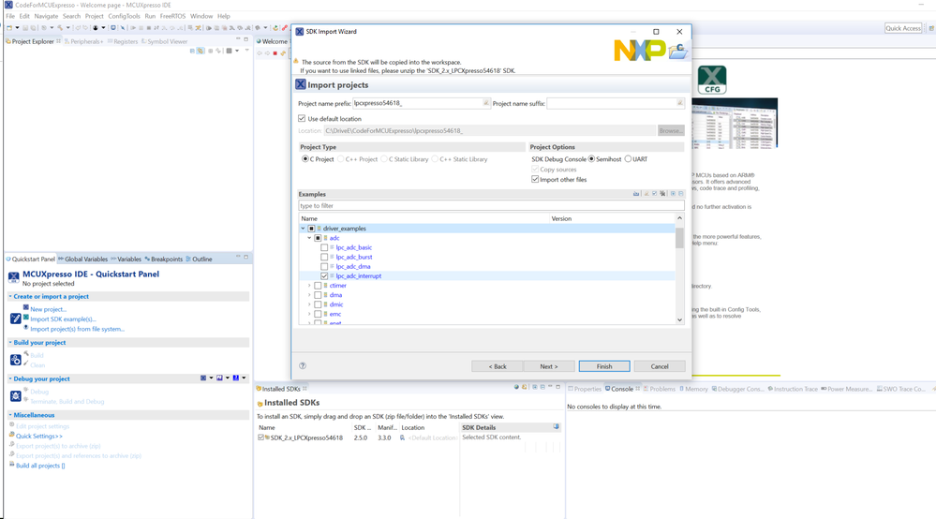Viewport: 936px width, 519px height.
Task: Click Collapse All icon in Project Explorer
Action: click(x=192, y=52)
